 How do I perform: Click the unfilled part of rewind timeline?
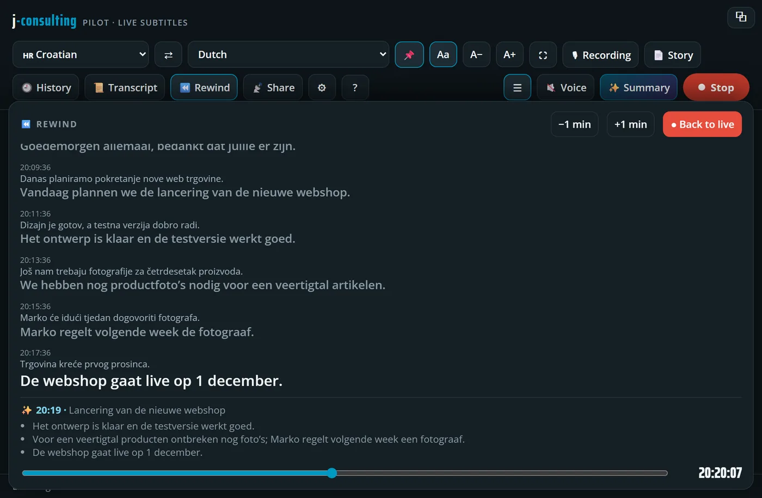502,473
